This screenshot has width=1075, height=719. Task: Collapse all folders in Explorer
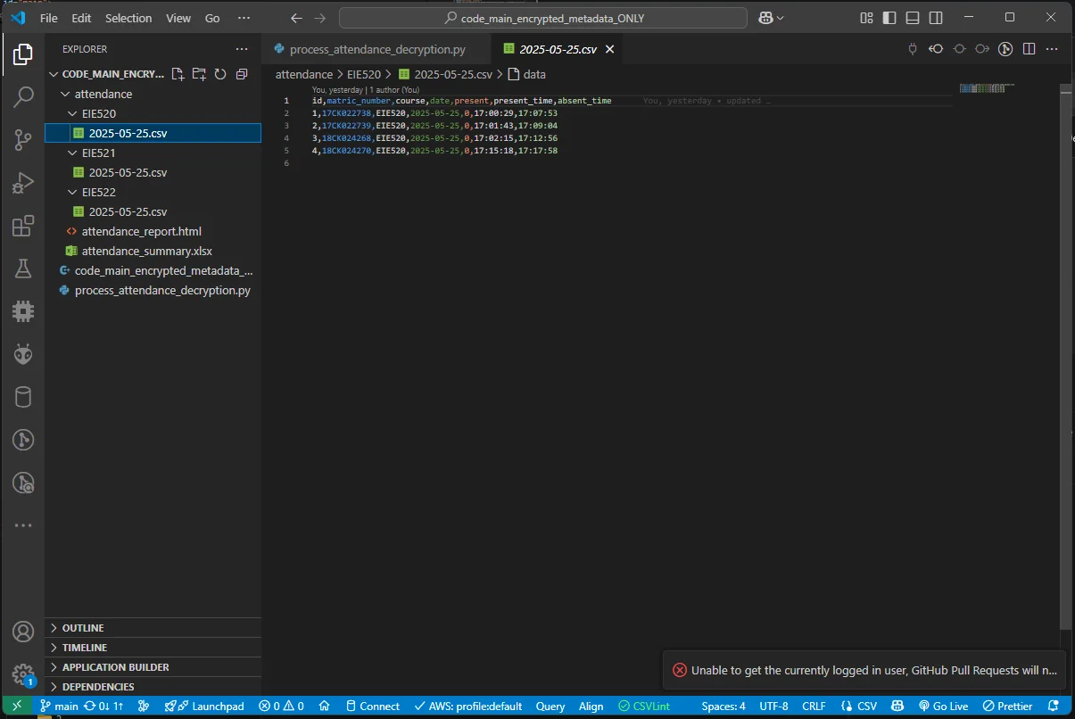(x=242, y=74)
